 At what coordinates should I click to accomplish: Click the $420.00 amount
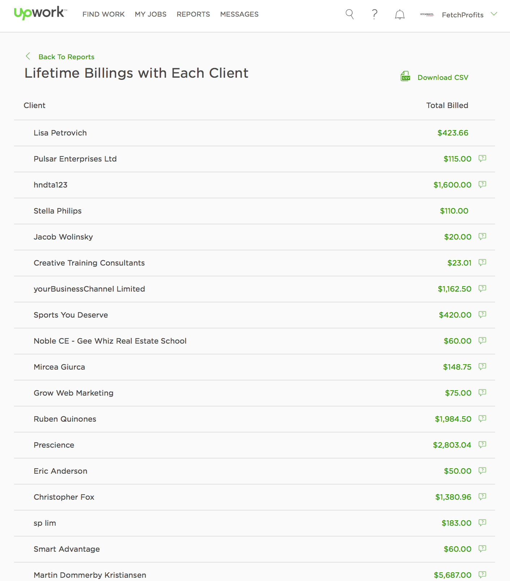[x=455, y=315]
